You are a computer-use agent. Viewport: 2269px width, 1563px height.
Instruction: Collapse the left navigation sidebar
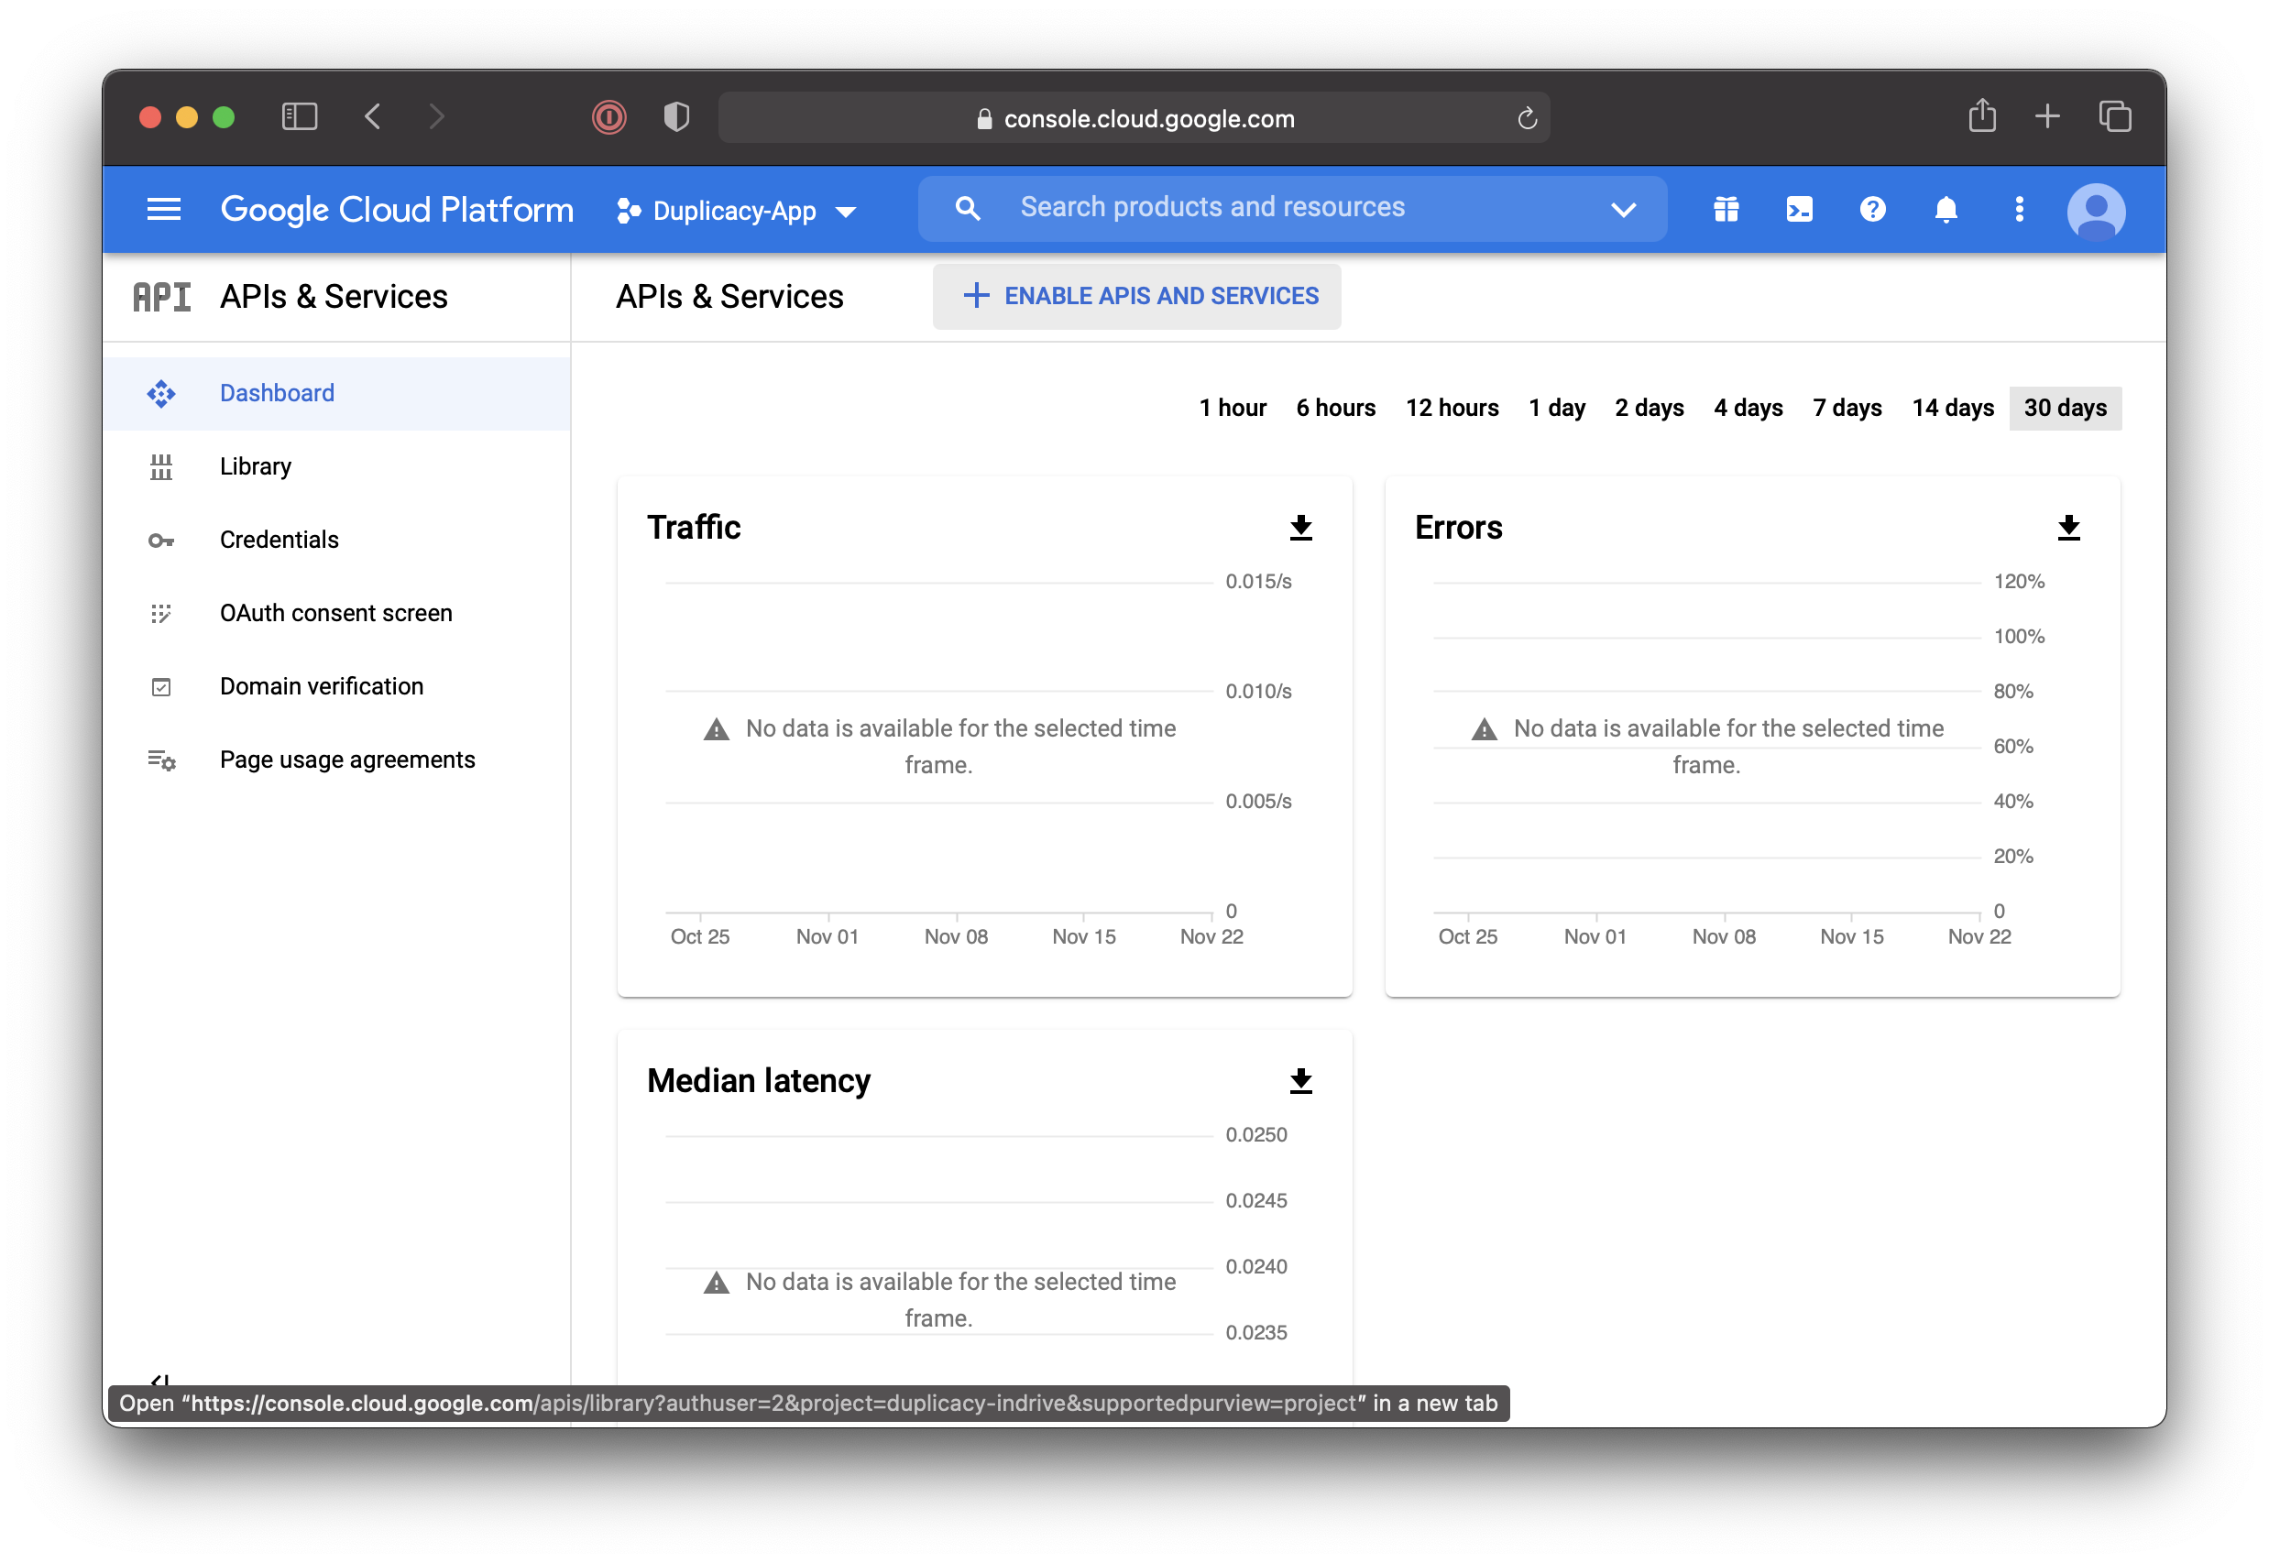(160, 1379)
